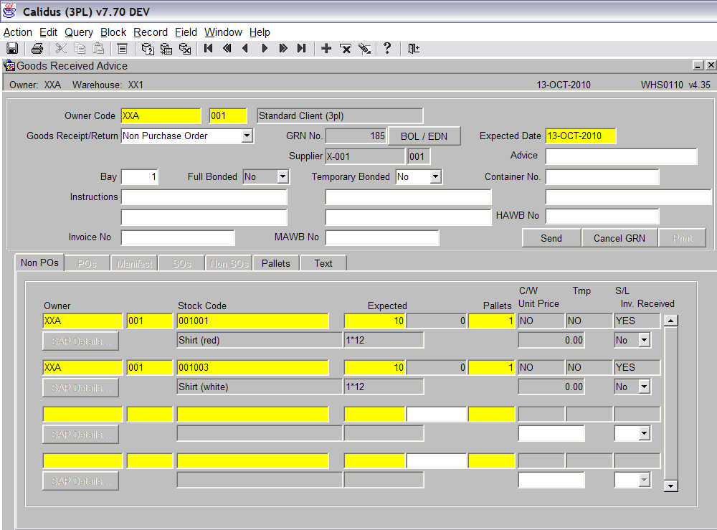Click SAP Details button for Shirt (white)
The image size is (717, 530).
[81, 388]
